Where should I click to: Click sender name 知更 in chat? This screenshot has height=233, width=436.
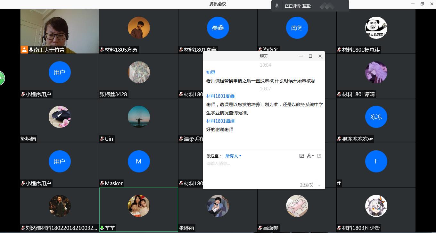coord(211,72)
